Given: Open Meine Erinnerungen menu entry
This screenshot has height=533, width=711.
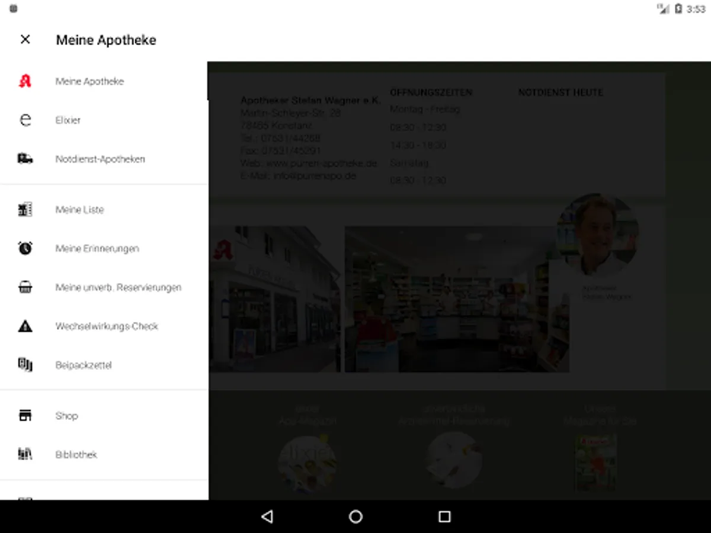Looking at the screenshot, I should point(104,249).
